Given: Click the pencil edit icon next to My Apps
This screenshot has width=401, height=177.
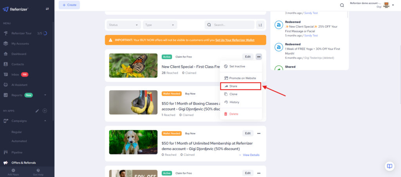Looking at the screenshot, I should click(37, 111).
